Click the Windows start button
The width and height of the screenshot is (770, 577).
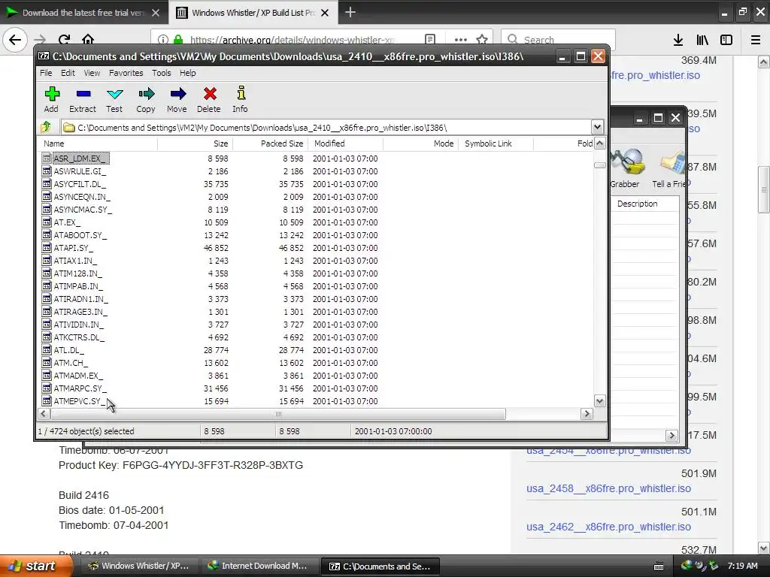(x=35, y=566)
